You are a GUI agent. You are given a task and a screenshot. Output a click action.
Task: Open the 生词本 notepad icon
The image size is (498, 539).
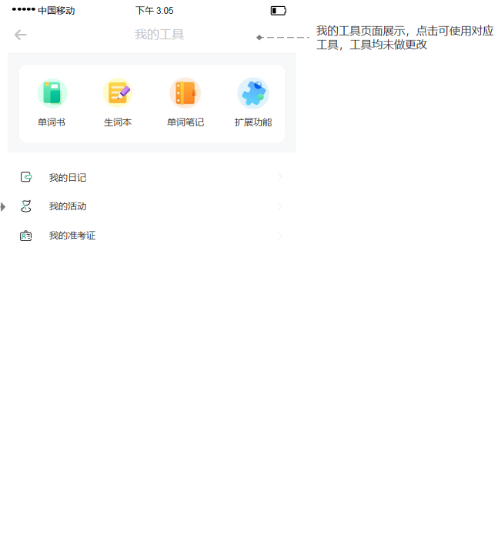point(118,93)
